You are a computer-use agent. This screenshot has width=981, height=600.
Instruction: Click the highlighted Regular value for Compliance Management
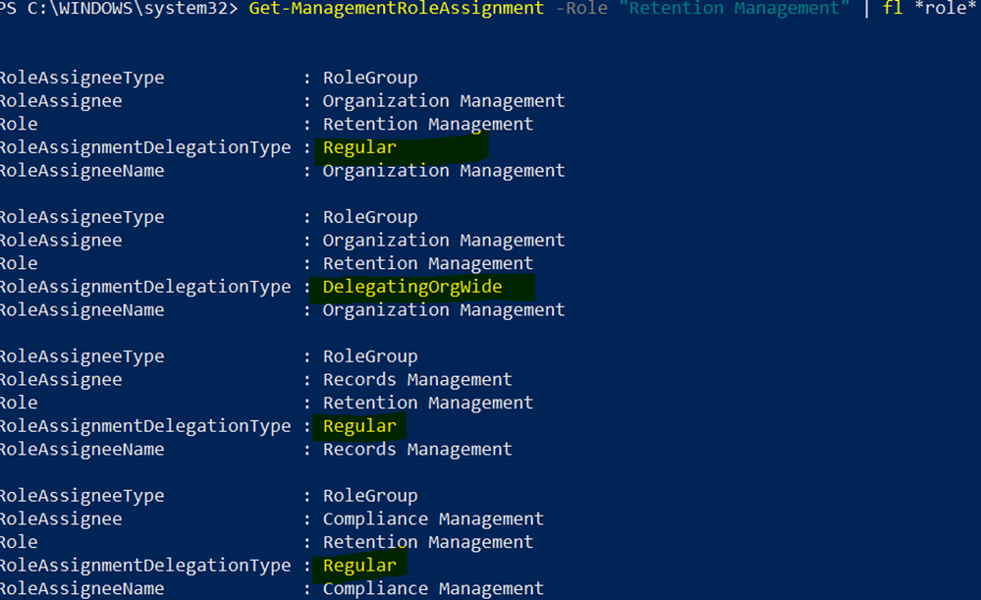pyautogui.click(x=359, y=566)
